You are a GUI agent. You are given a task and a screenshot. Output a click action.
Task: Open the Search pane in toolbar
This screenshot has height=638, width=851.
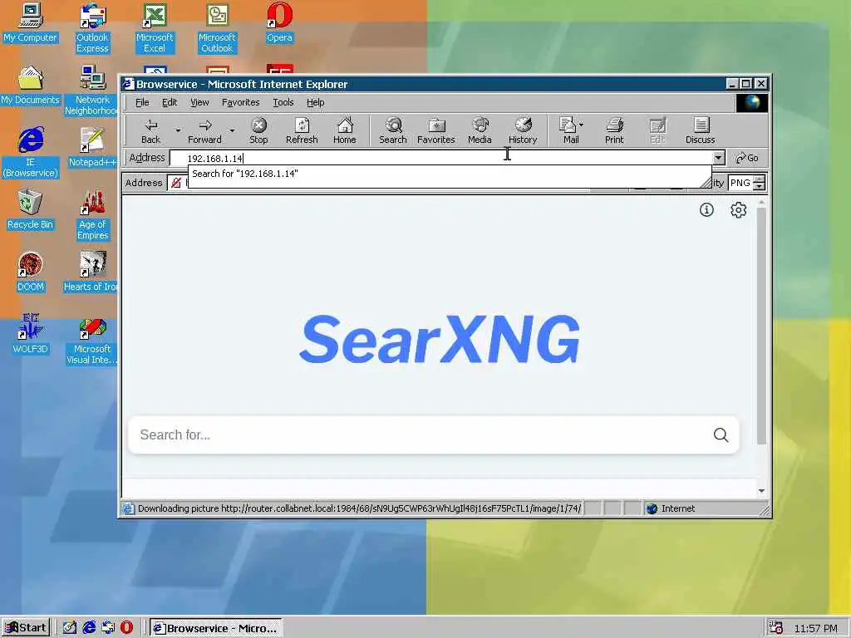393,130
